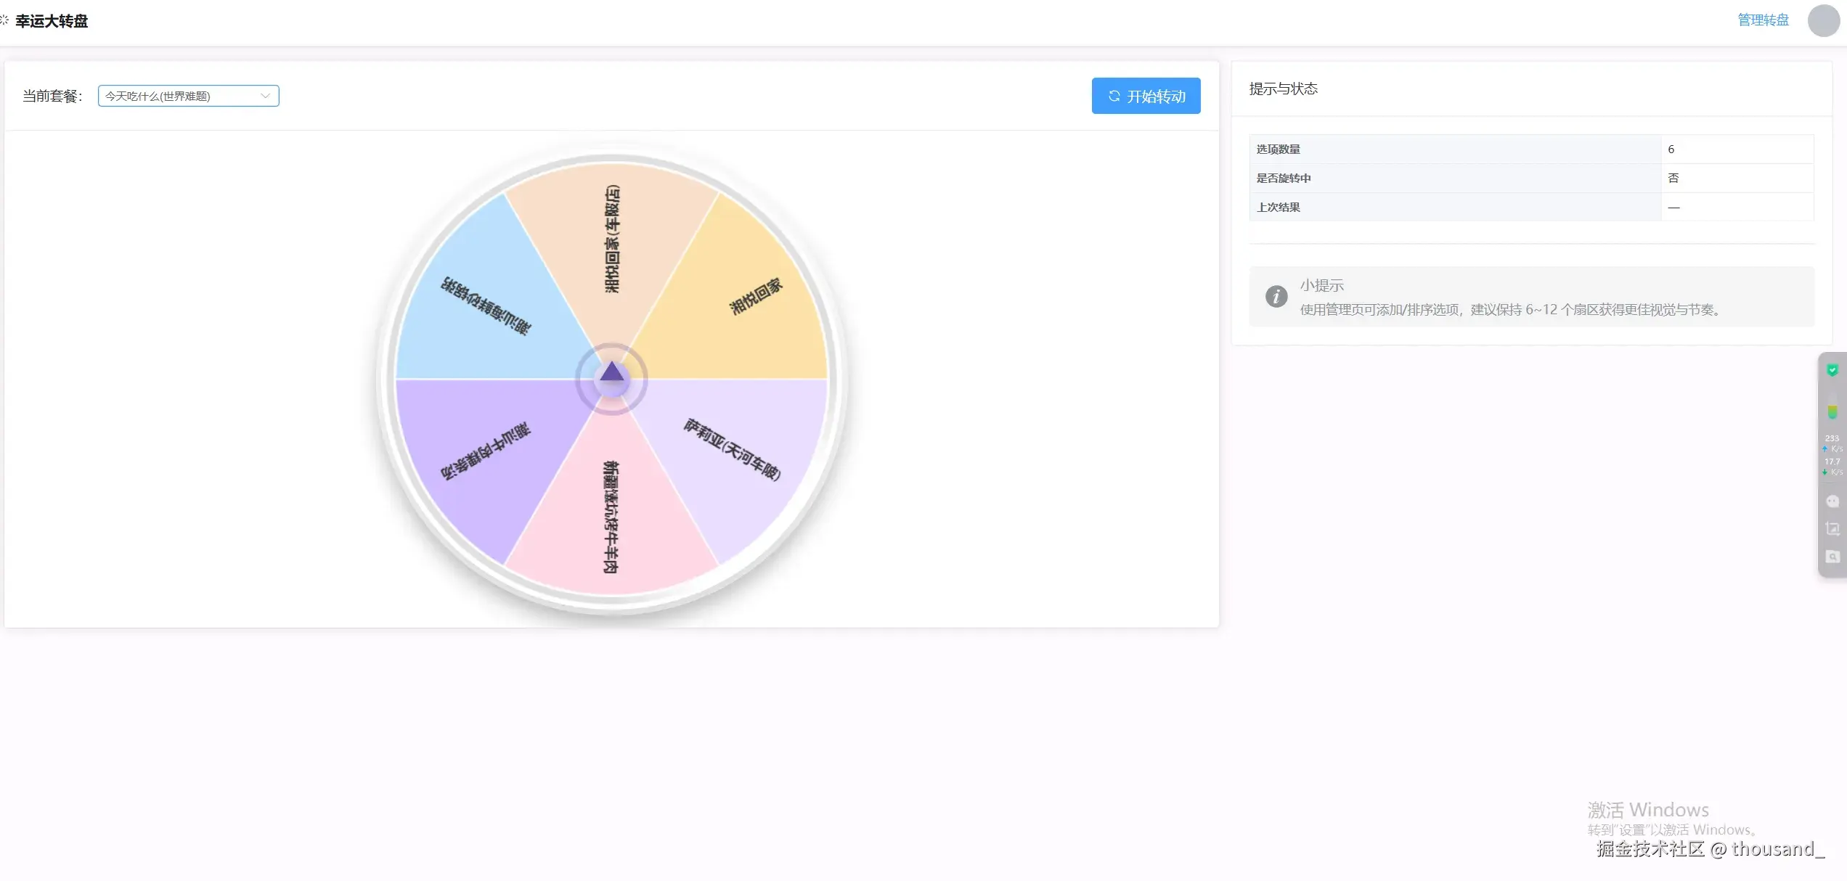Click the chat bubble icon in side widget
Screen dimensions: 1847x881
click(1832, 501)
